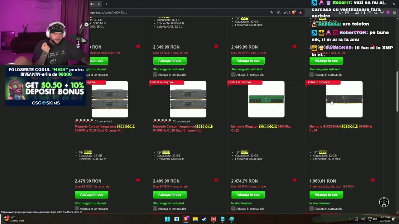Open the zoom magnifier icon in address bar
The image size is (399, 224).
(x=279, y=12)
